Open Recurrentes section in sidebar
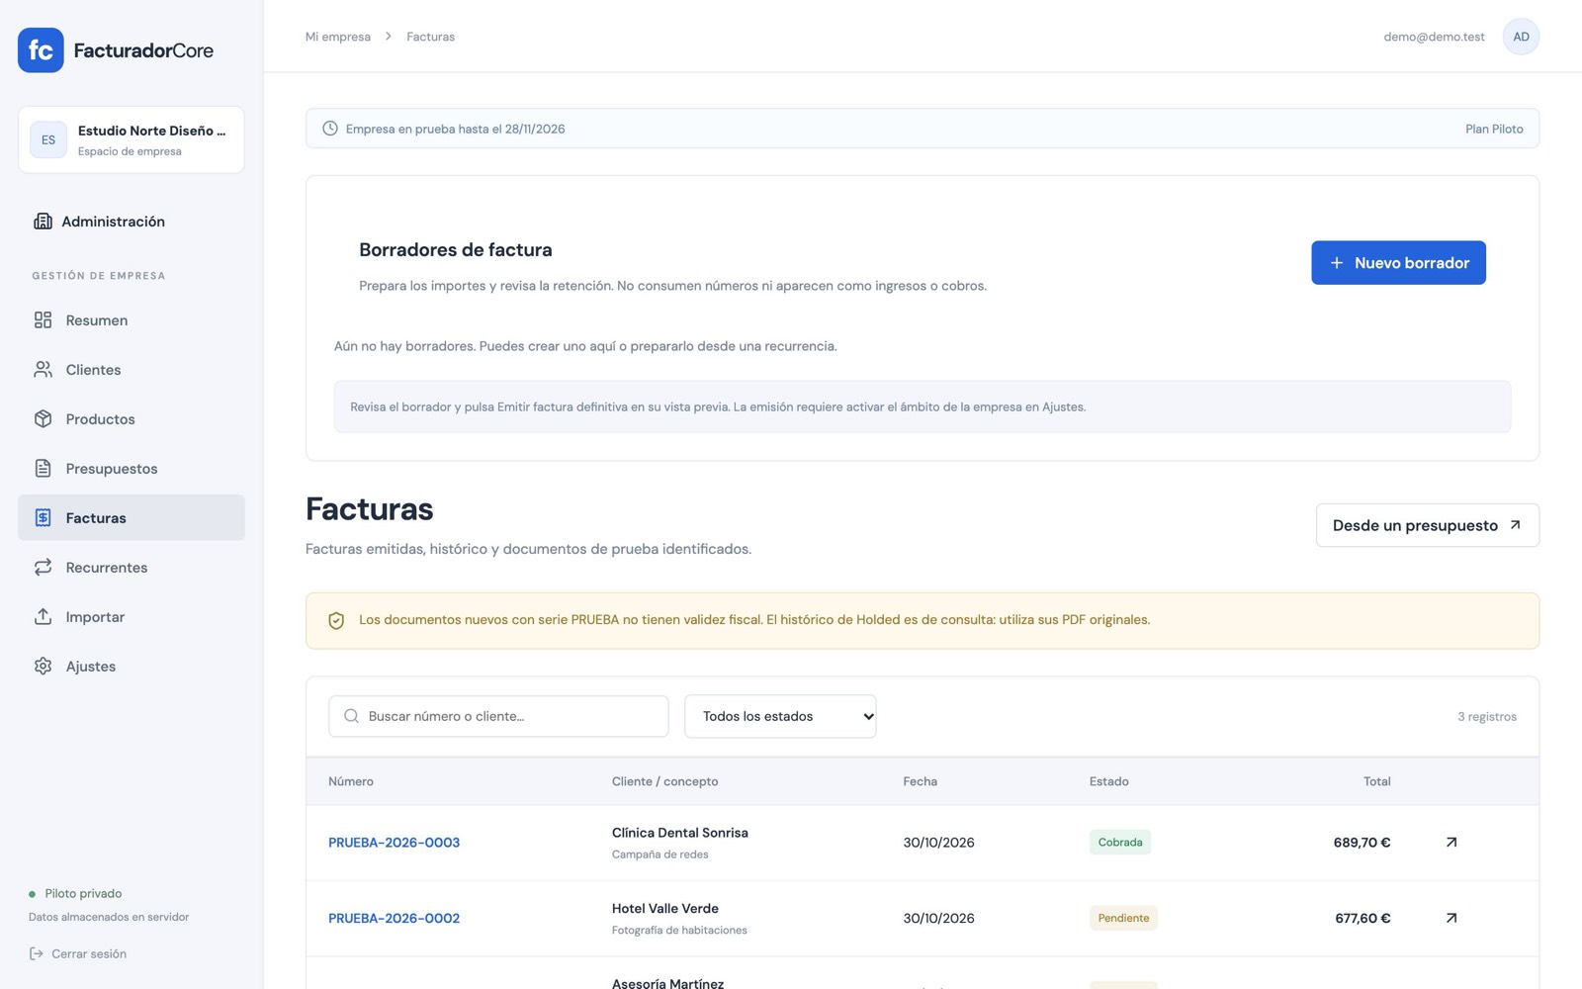Image resolution: width=1582 pixels, height=989 pixels. 132,567
